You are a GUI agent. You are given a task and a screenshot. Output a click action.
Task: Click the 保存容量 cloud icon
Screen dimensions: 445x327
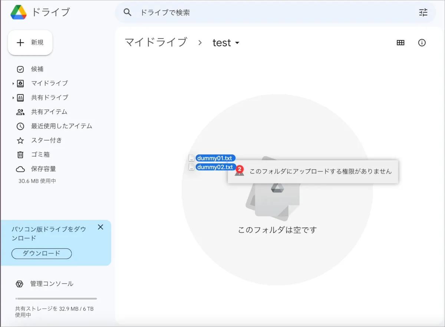(x=20, y=169)
